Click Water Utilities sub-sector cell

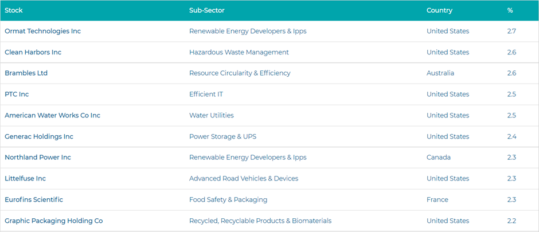212,115
